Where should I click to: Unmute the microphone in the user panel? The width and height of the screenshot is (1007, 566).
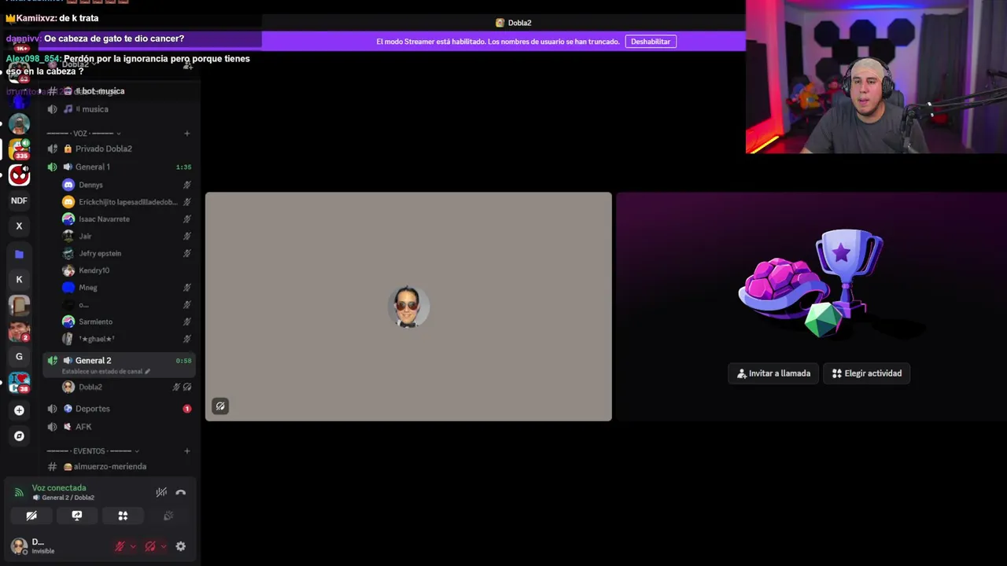point(120,546)
